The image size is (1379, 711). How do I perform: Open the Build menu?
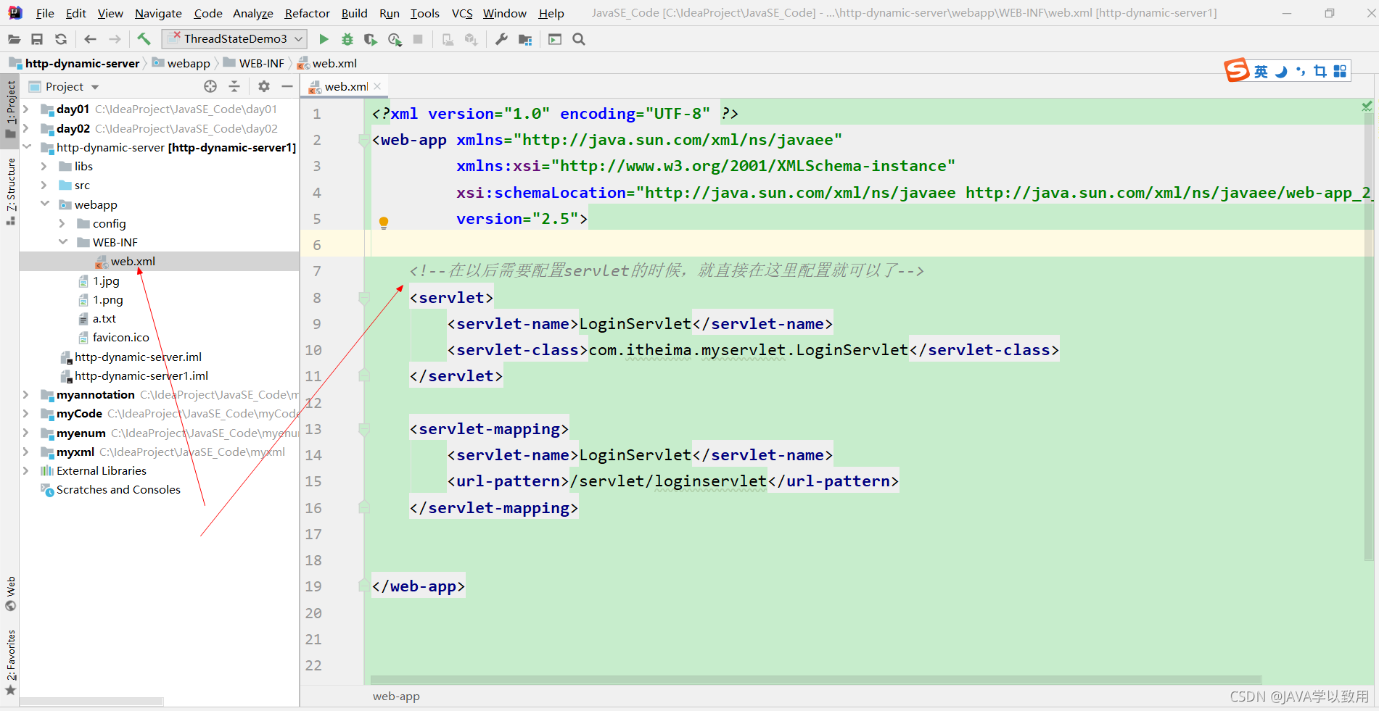pos(354,13)
